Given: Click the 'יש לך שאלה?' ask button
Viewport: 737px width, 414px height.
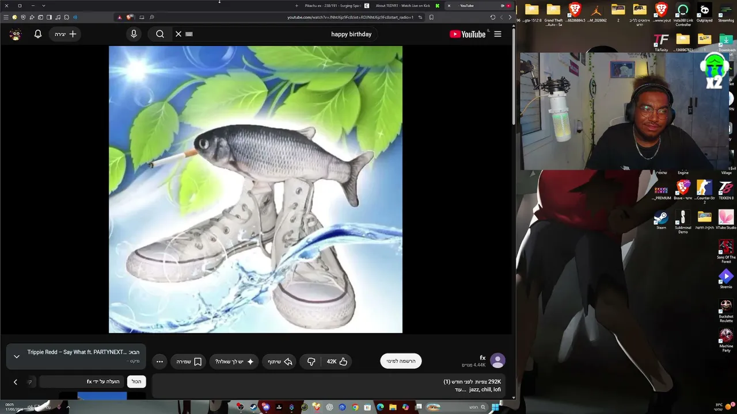Looking at the screenshot, I should pos(234,362).
